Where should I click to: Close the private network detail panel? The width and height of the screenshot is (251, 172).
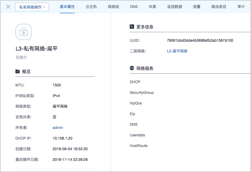pos(8,7)
